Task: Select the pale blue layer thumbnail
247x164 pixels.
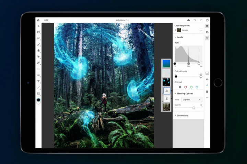Action: tap(166, 73)
